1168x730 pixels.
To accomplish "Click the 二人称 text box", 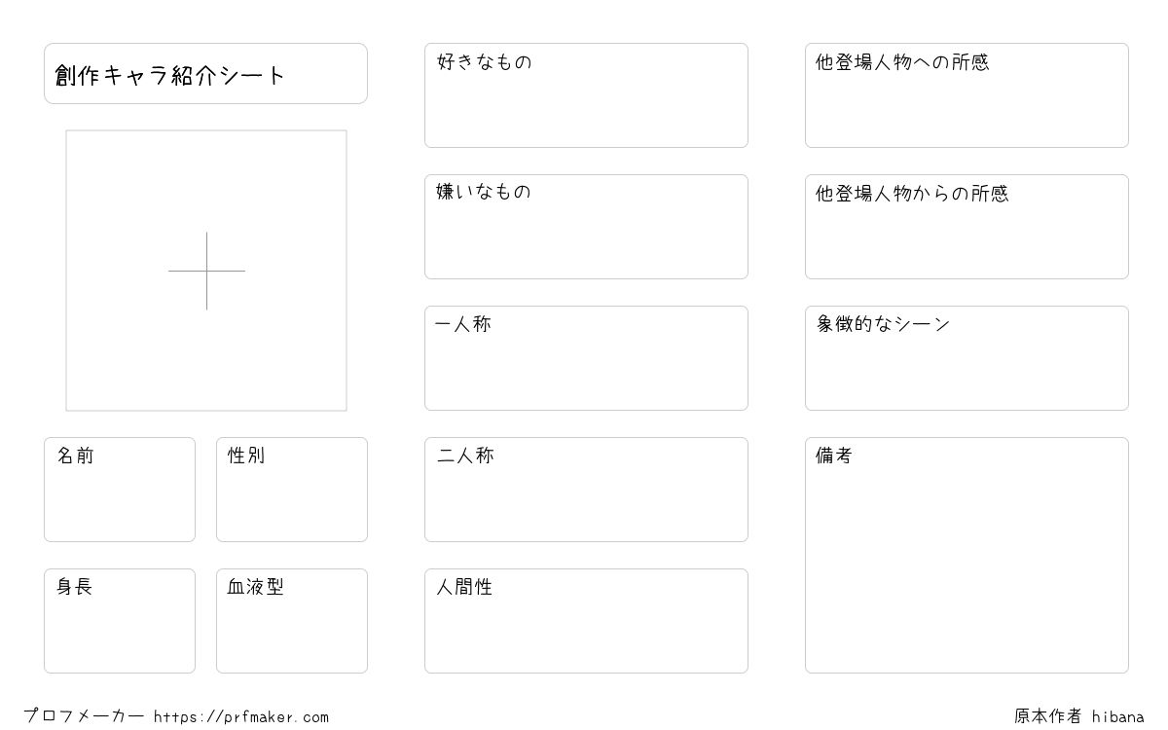I will click(586, 490).
